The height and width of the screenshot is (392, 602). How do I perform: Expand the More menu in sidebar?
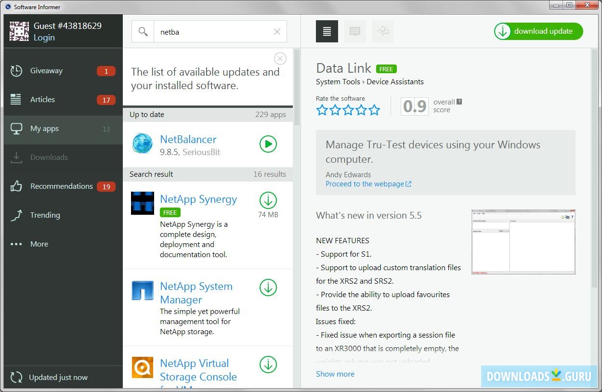(x=39, y=244)
